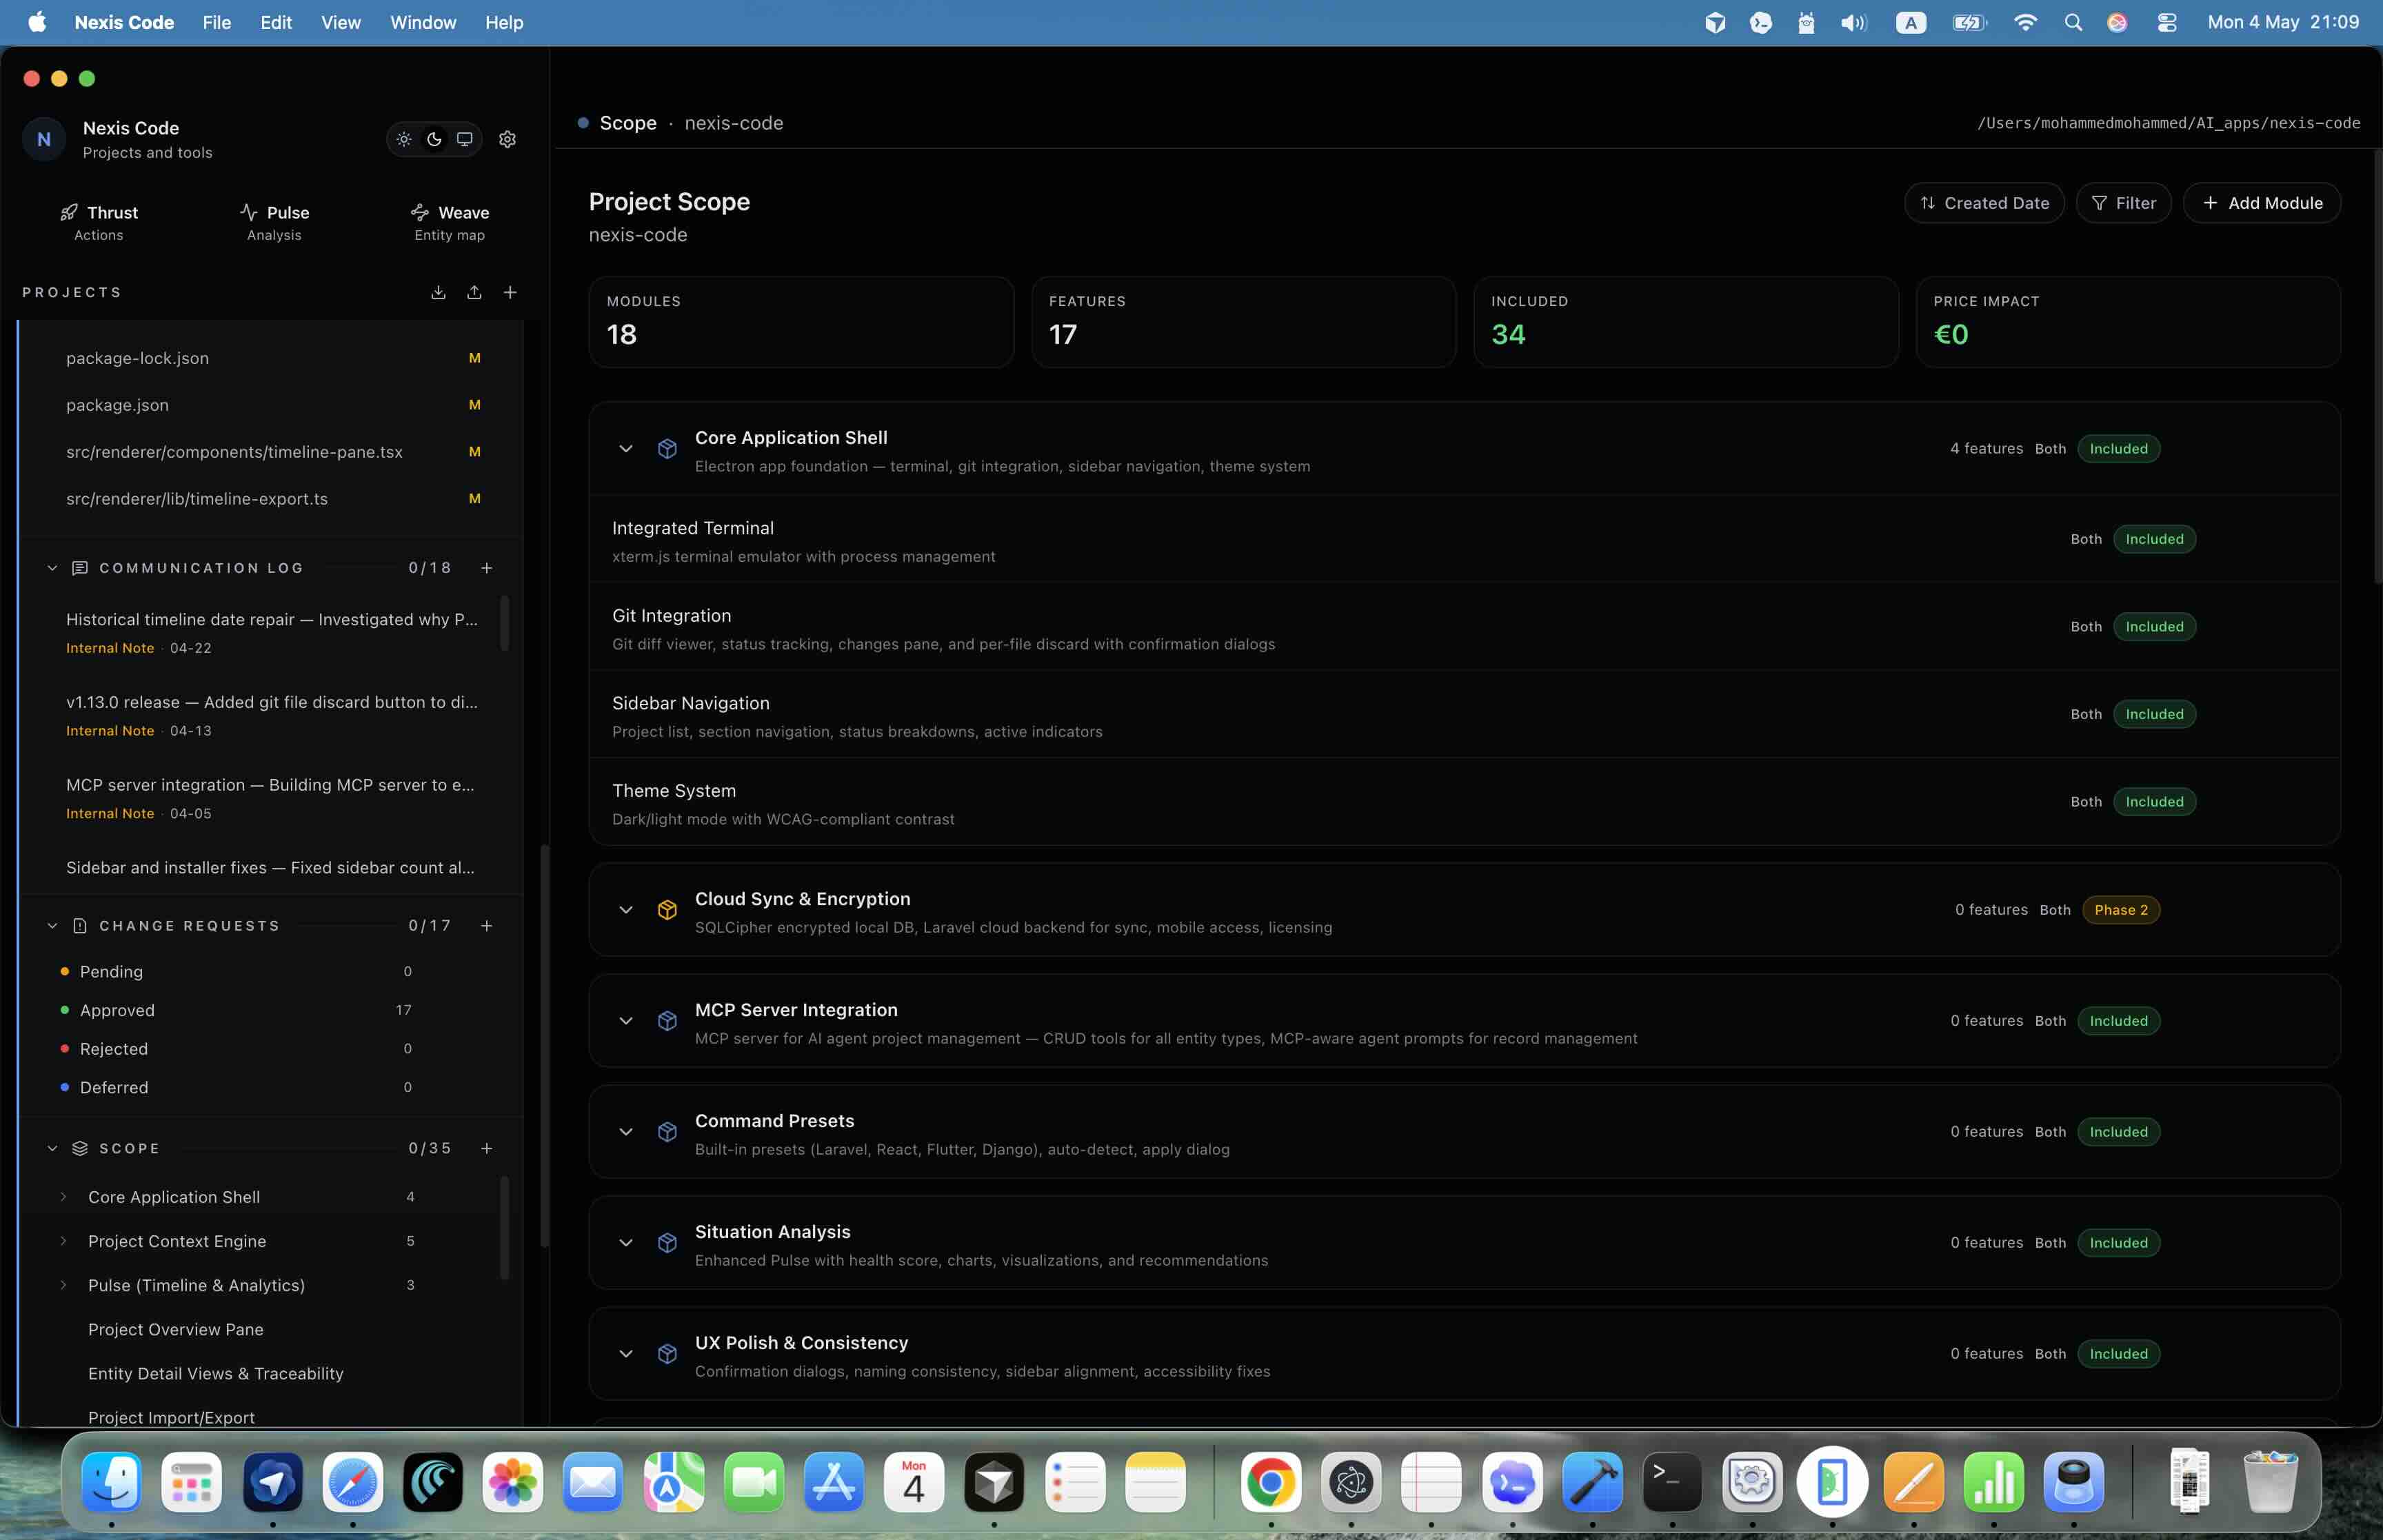2383x1540 pixels.
Task: Open the Edit menu
Action: [276, 22]
